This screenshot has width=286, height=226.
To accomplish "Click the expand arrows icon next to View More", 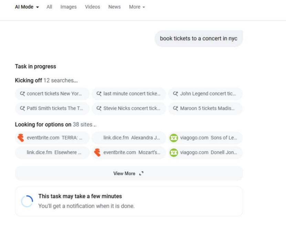I will (141, 174).
